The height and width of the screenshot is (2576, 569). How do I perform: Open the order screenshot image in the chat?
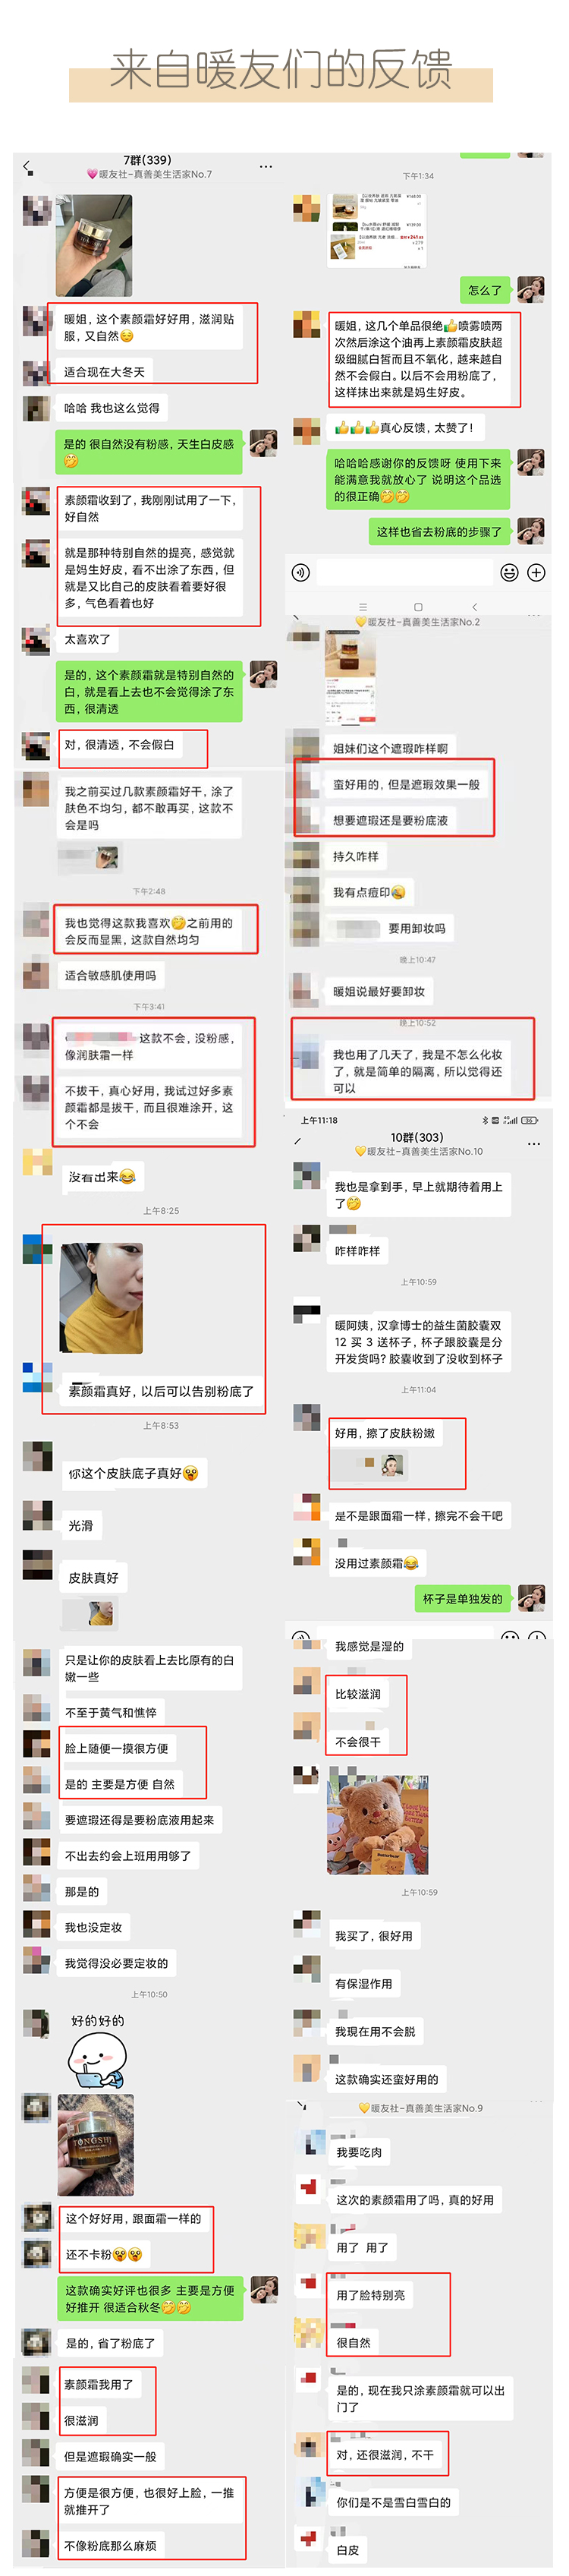point(378,231)
